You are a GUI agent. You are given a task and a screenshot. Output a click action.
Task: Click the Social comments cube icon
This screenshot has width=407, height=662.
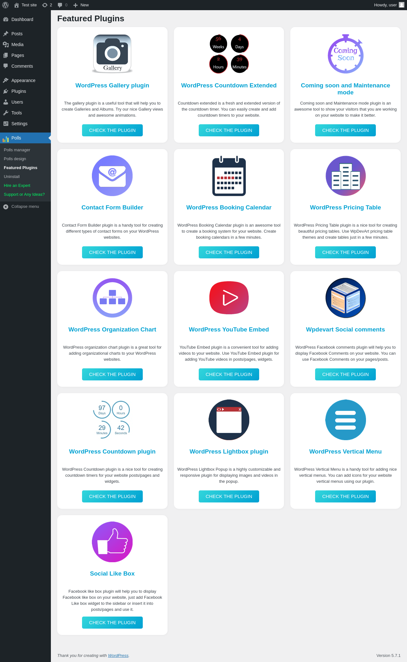pyautogui.click(x=346, y=298)
